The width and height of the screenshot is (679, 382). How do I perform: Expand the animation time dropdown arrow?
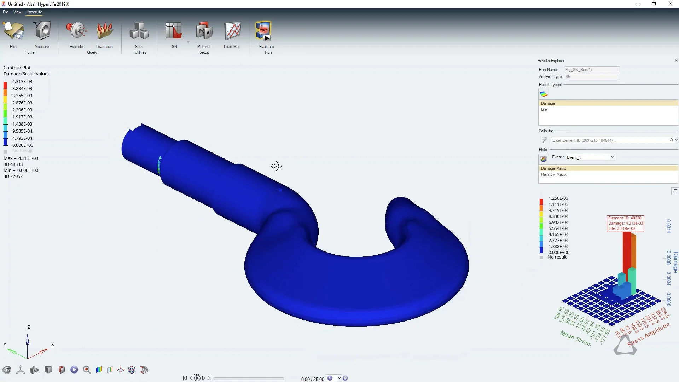pyautogui.click(x=339, y=378)
